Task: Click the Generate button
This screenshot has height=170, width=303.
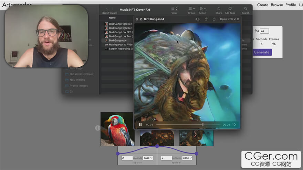Action: pos(262,52)
